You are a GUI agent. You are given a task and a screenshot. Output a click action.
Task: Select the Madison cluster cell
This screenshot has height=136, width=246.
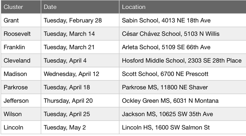(21, 74)
